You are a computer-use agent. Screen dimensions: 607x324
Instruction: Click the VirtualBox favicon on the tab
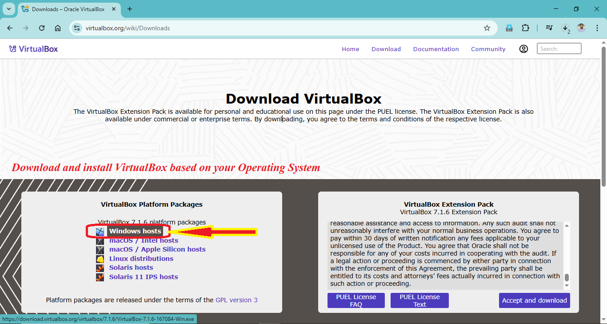pyautogui.click(x=25, y=9)
